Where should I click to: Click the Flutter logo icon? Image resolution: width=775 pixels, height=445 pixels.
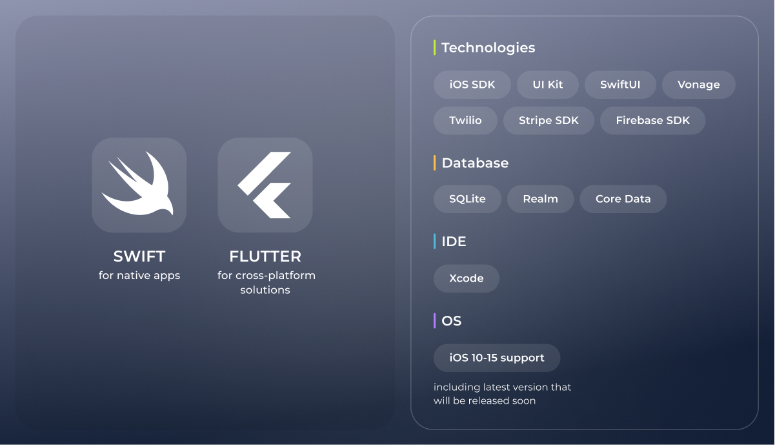[x=265, y=185]
